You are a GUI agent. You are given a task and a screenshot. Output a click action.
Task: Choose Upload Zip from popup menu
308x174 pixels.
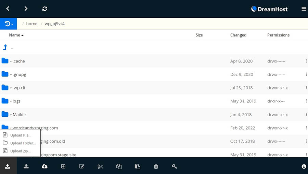(20, 151)
